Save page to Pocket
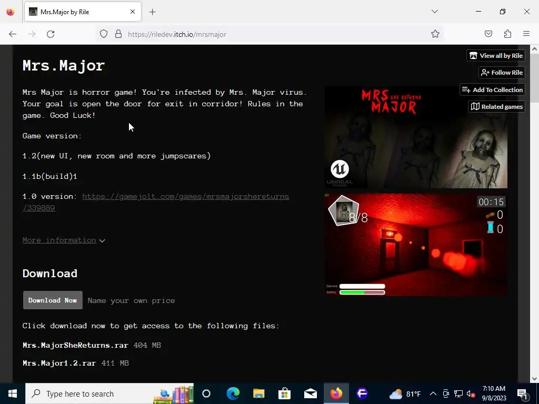 pyautogui.click(x=488, y=34)
